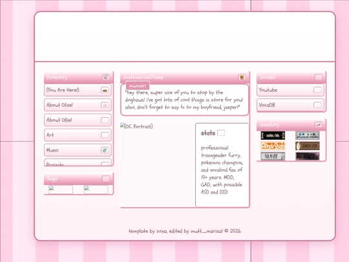Visit the VocaDB social link
Viewport: 349px width, 262px height.
click(x=290, y=105)
